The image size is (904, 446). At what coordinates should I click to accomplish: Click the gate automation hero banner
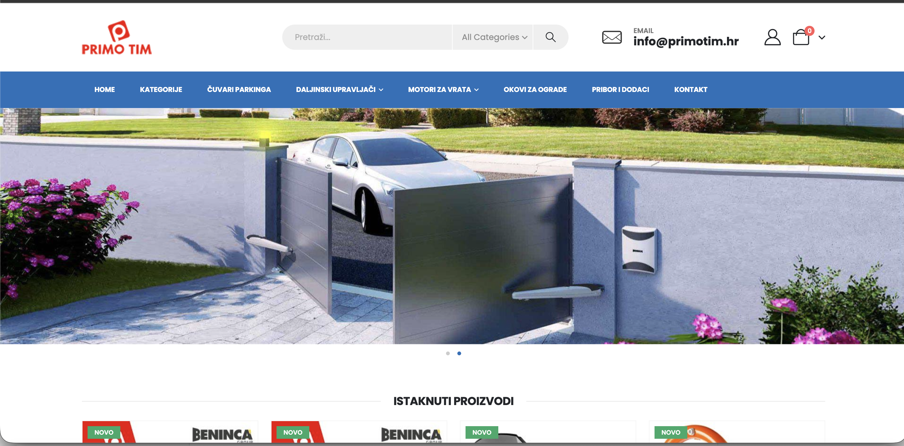452,226
